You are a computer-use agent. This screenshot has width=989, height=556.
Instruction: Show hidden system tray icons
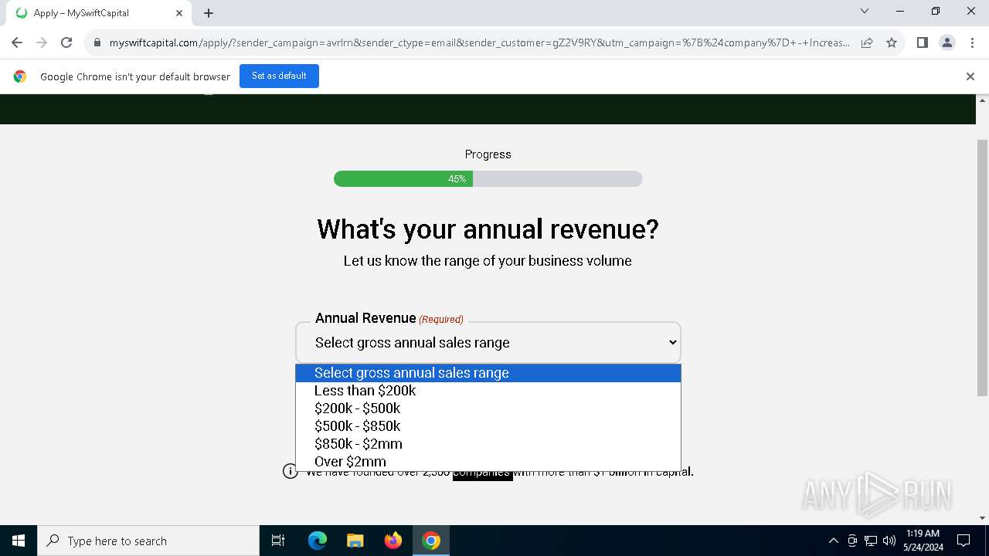tap(833, 541)
